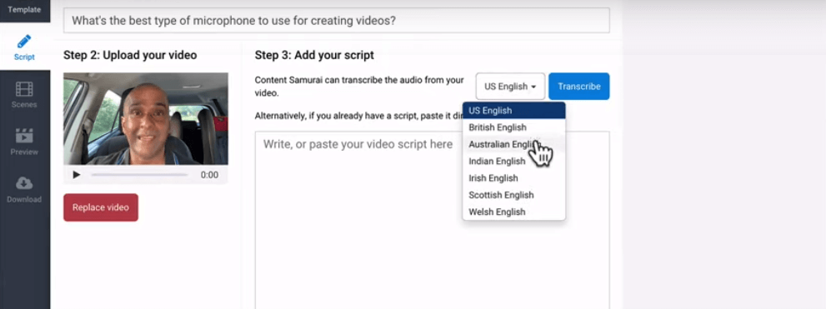
Task: Click the 'Step 3: Add your script' heading
Action: 314,55
